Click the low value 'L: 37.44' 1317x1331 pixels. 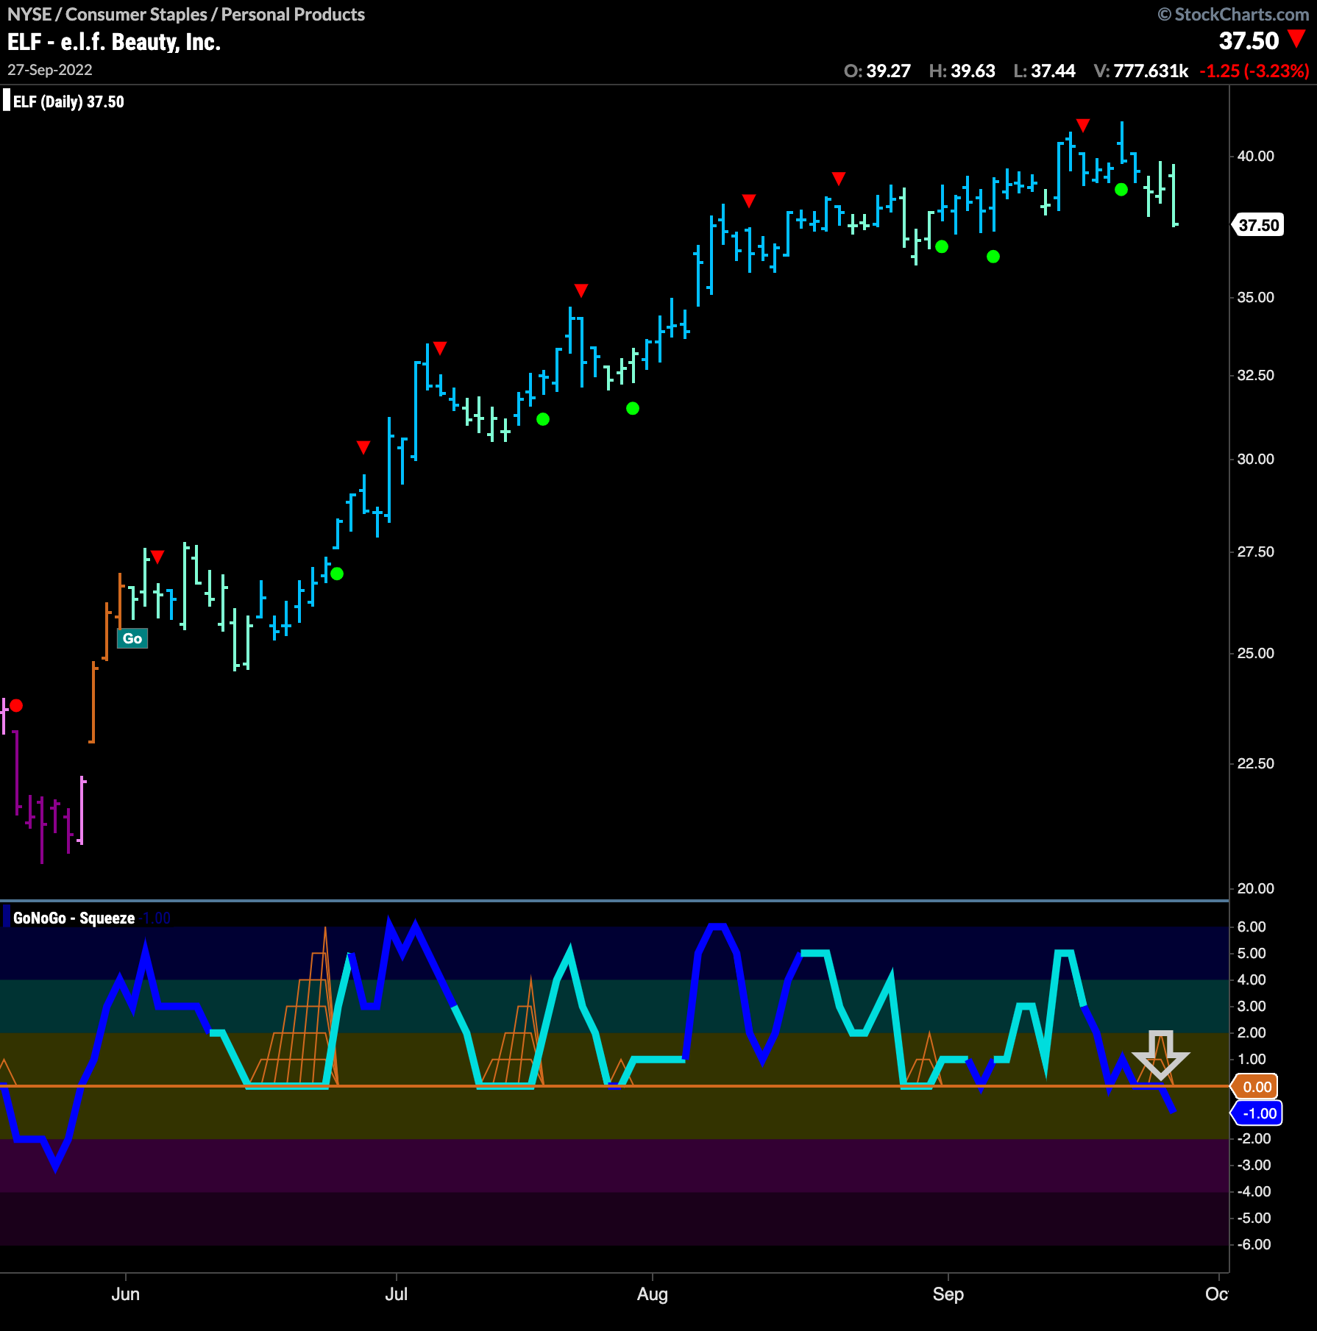[x=1044, y=71]
